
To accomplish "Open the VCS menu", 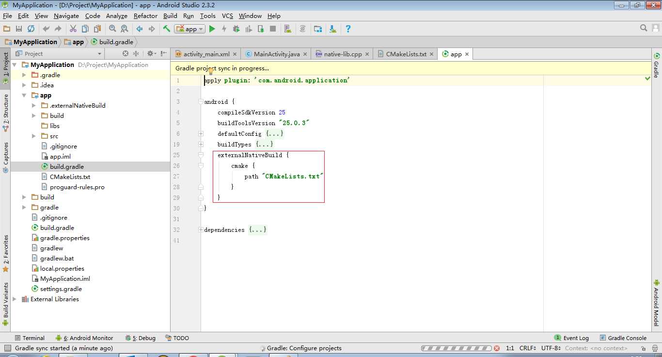I will click(x=227, y=16).
